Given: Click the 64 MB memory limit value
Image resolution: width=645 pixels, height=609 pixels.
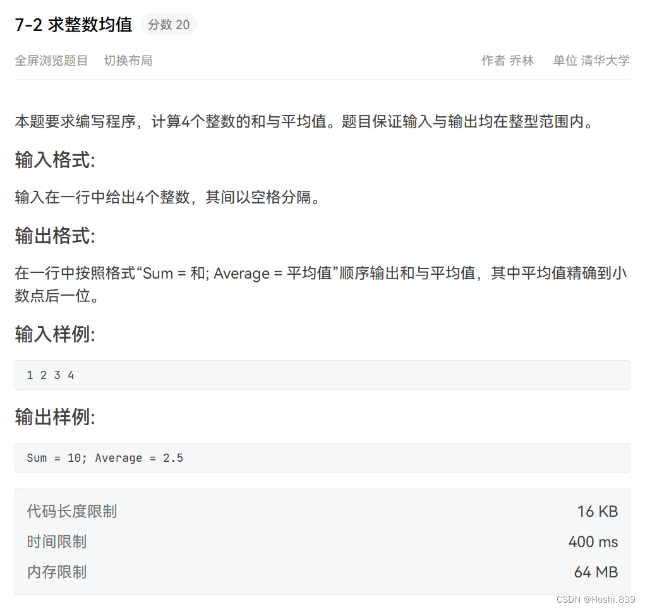Looking at the screenshot, I should click(595, 572).
